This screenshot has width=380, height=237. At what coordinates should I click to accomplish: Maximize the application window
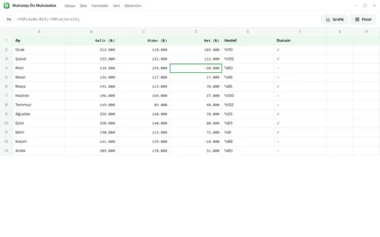click(365, 5)
